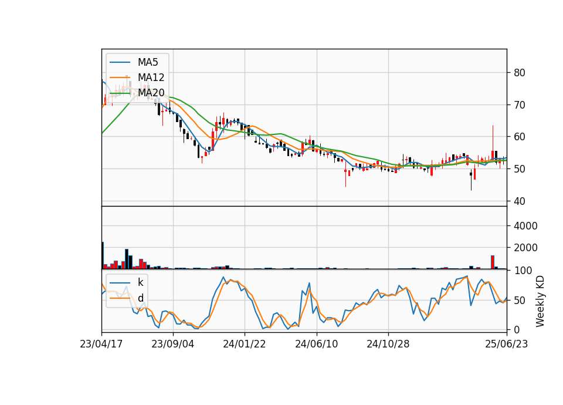Click the orange MA12 line swatch in legend

coord(120,77)
